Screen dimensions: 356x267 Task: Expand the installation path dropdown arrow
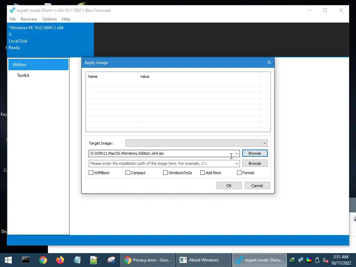pyautogui.click(x=236, y=163)
